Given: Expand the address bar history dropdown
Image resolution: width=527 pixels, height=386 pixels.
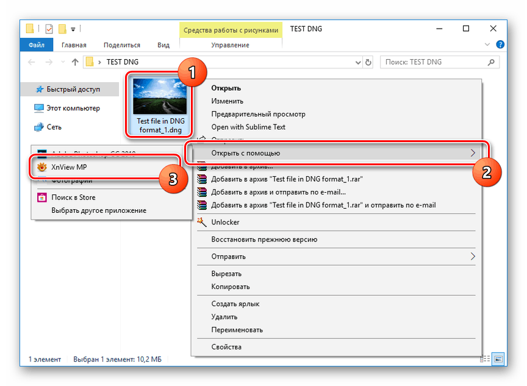Looking at the screenshot, I should 358,62.
